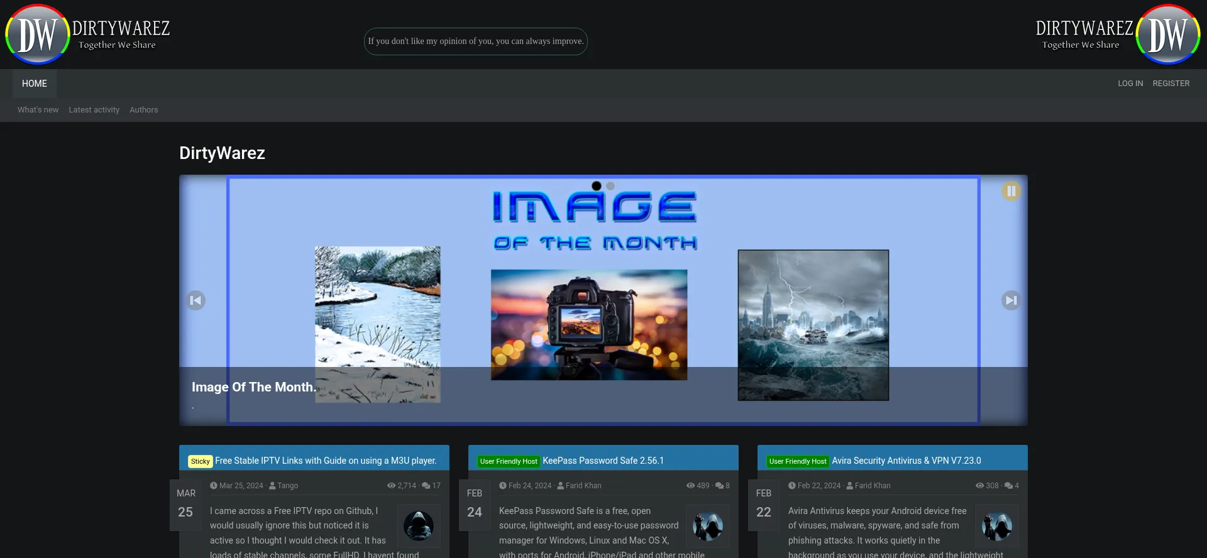The image size is (1207, 558).
Task: Click User Friendly Host tag on KeePass post
Action: [509, 461]
